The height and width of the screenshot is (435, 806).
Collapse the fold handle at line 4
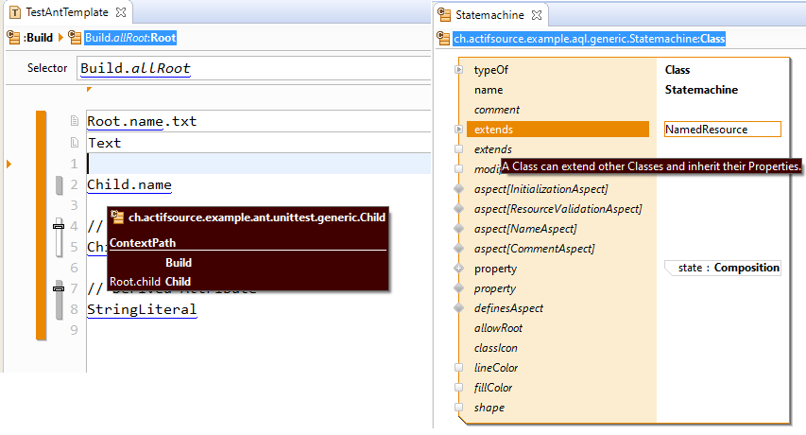point(58,226)
